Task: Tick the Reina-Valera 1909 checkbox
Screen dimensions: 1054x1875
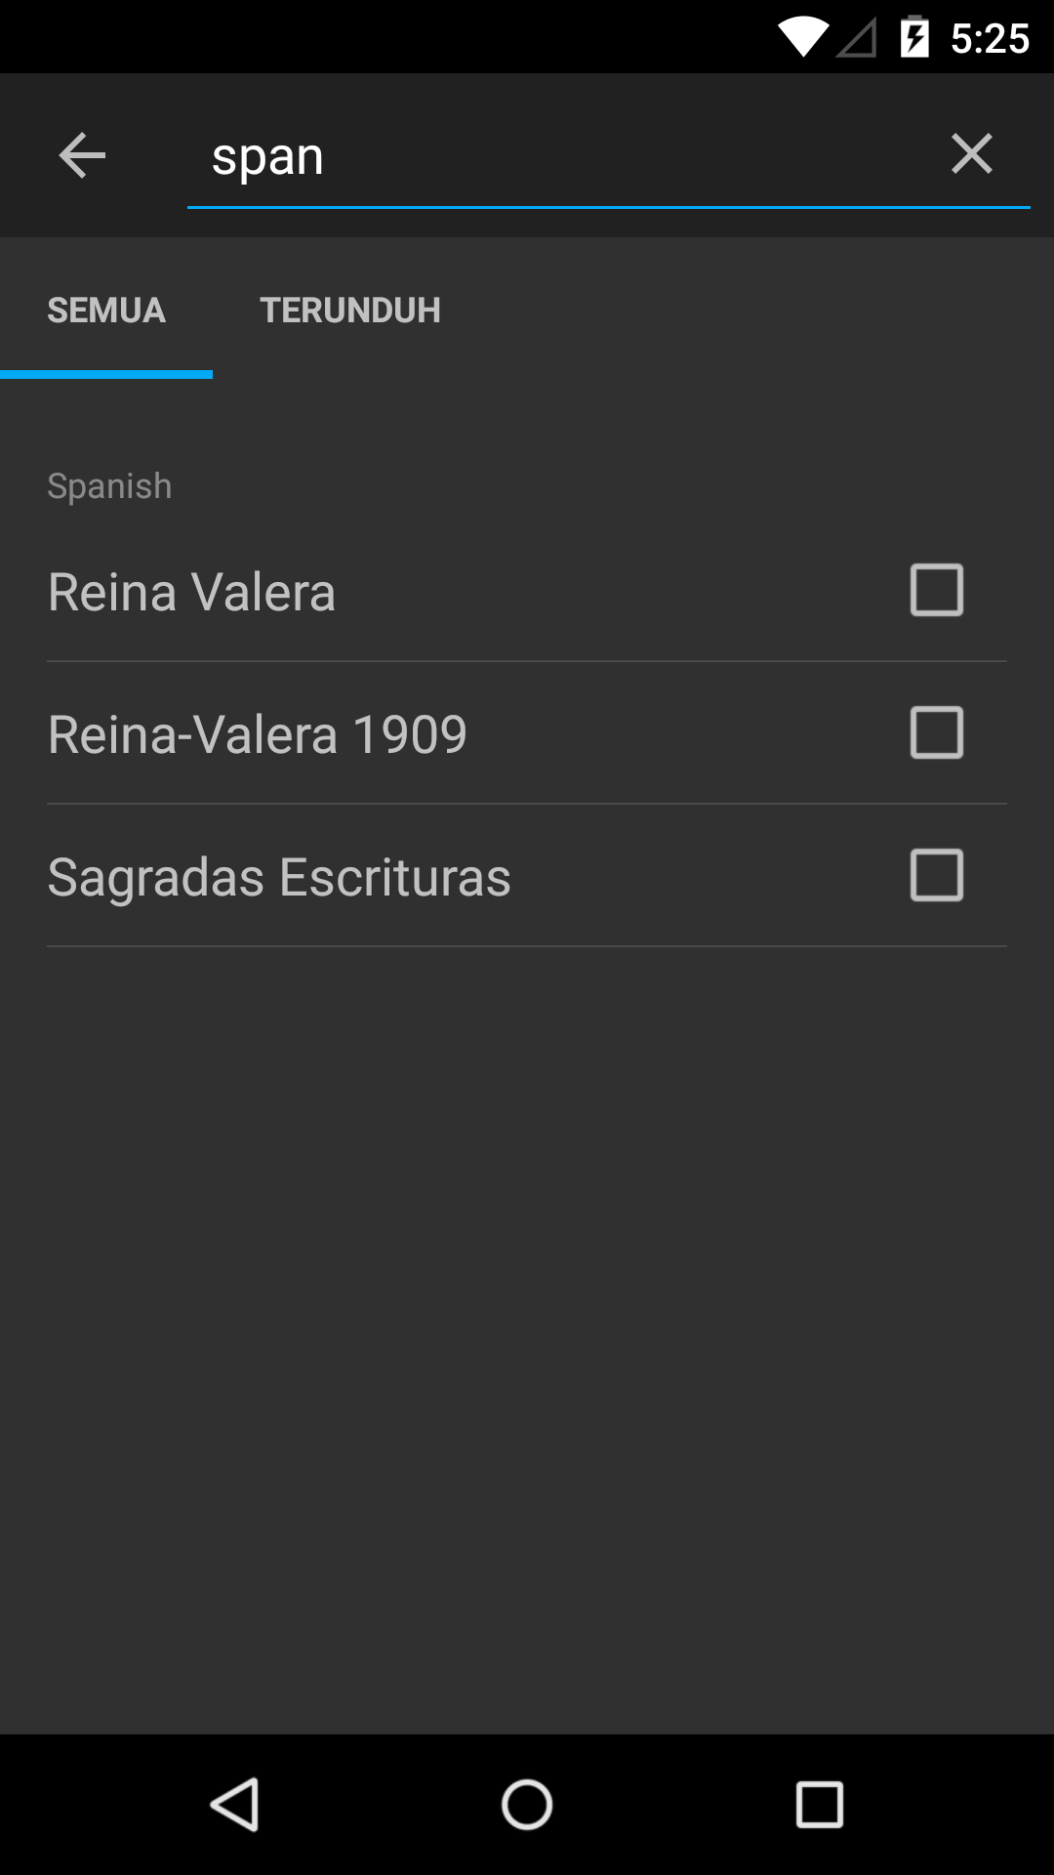Action: pos(936,732)
